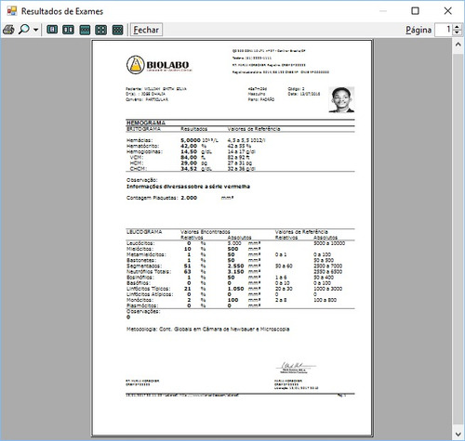Click 'Informações diversas sobre a série vermelha'

(x=188, y=187)
